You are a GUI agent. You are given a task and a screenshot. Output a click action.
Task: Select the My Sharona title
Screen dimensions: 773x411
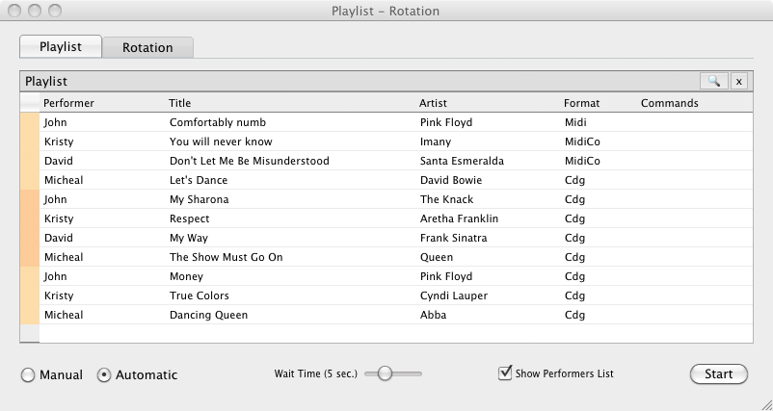200,199
